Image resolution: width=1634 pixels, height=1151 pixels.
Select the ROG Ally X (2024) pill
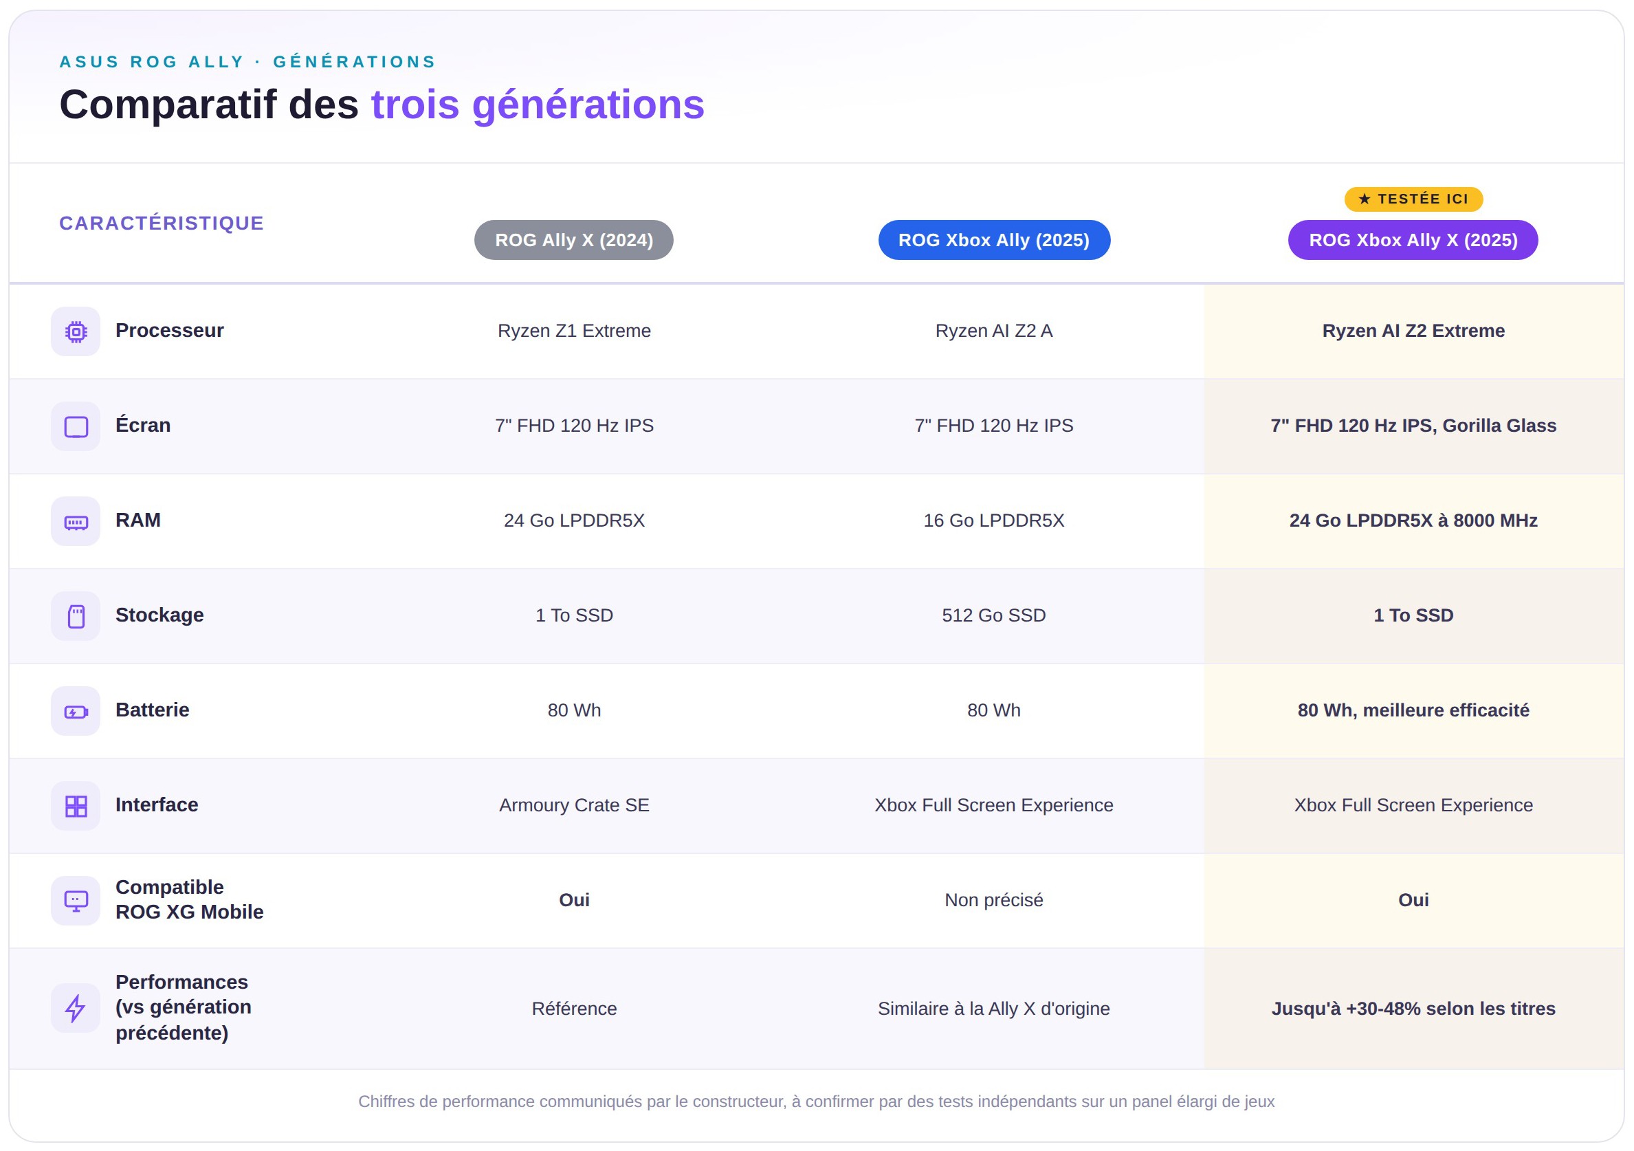(x=573, y=240)
